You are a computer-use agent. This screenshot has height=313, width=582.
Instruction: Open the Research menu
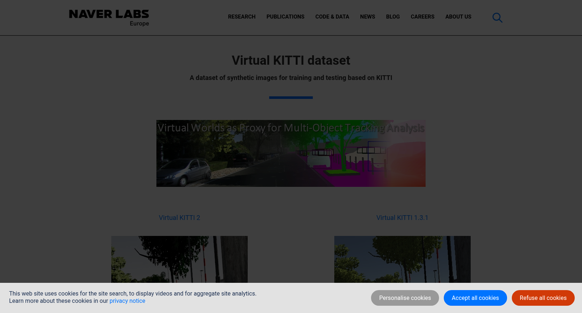click(x=242, y=17)
